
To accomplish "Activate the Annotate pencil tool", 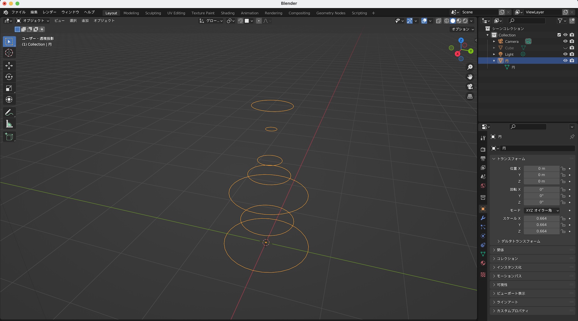I will (x=9, y=112).
